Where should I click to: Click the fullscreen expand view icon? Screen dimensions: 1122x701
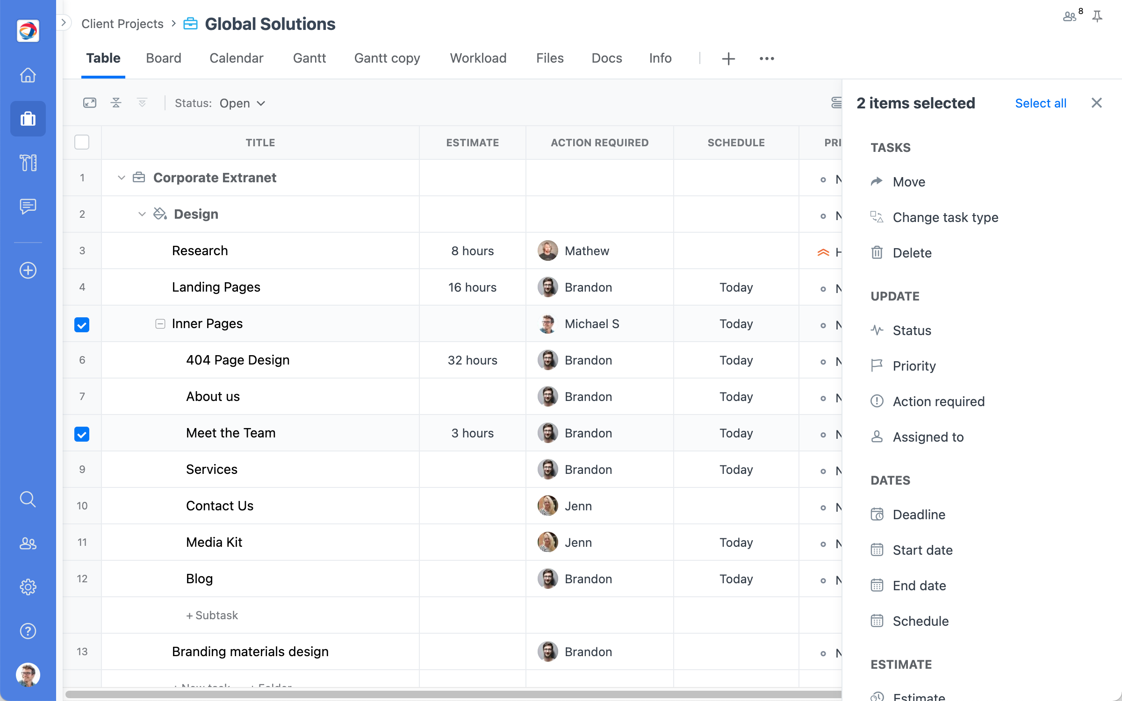[90, 103]
